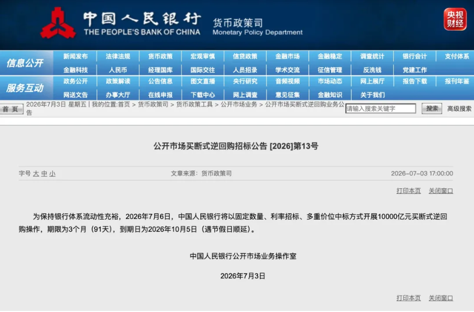Select 政策解读 menu item
Image resolution: width=474 pixels, height=312 pixels.
(x=118, y=81)
